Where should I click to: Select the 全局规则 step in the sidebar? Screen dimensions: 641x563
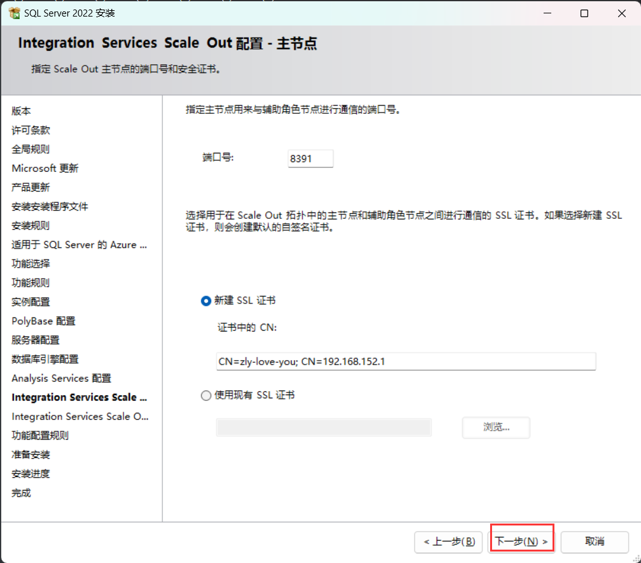click(x=31, y=149)
